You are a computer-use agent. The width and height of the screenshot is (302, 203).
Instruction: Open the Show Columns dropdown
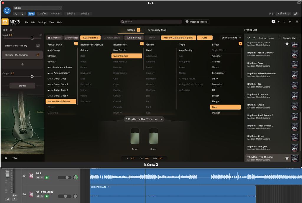pyautogui.click(x=231, y=38)
